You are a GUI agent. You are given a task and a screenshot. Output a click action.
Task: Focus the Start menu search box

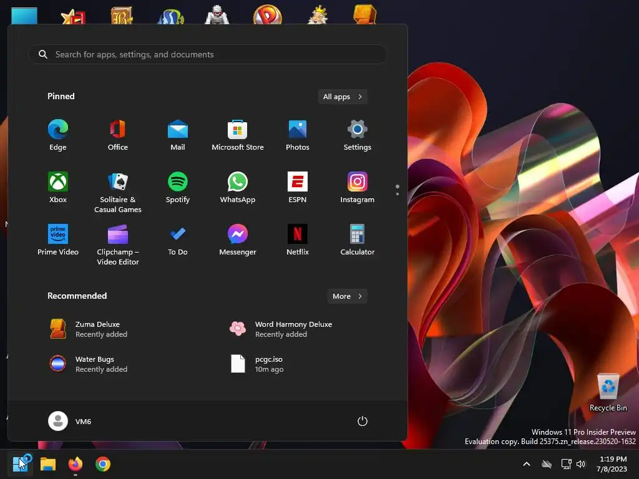207,54
